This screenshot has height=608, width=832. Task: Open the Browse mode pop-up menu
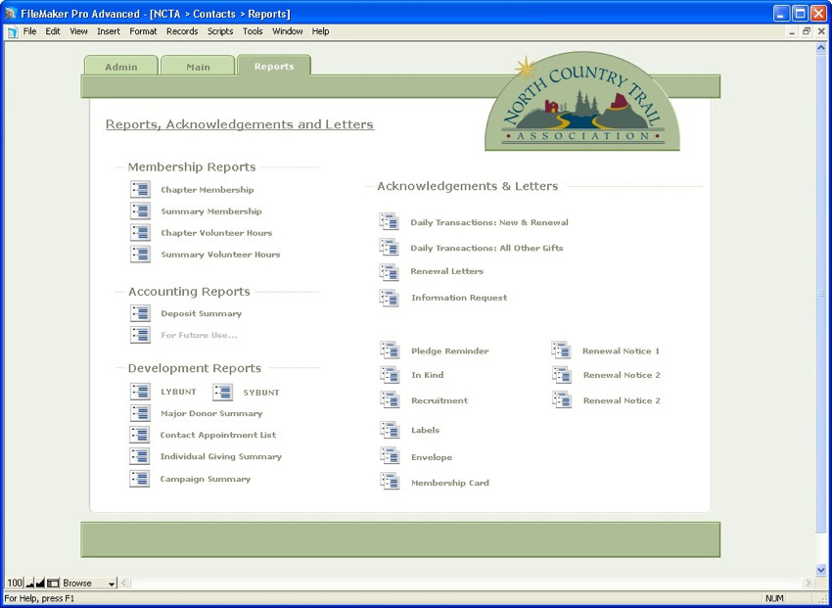click(88, 584)
